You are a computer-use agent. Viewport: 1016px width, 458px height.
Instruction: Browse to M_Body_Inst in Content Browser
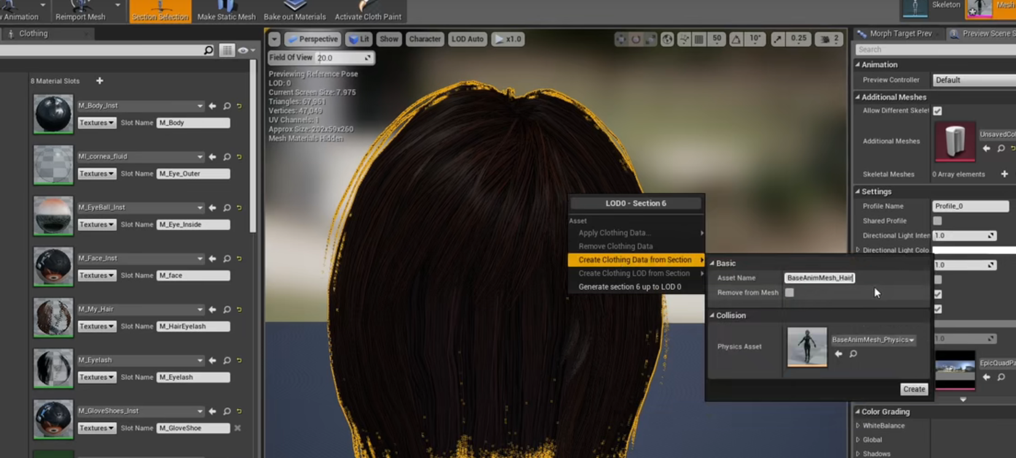click(x=227, y=106)
